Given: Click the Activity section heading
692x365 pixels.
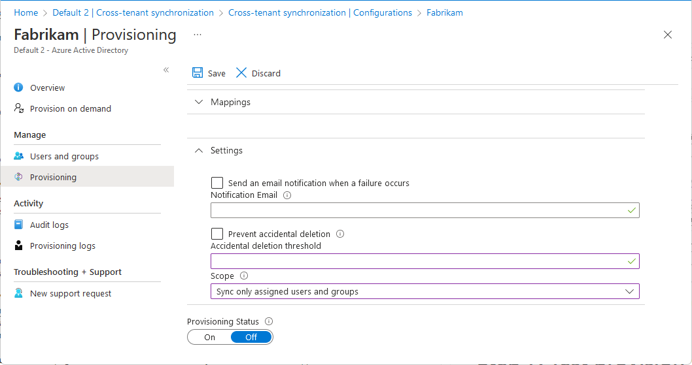Looking at the screenshot, I should 28,203.
